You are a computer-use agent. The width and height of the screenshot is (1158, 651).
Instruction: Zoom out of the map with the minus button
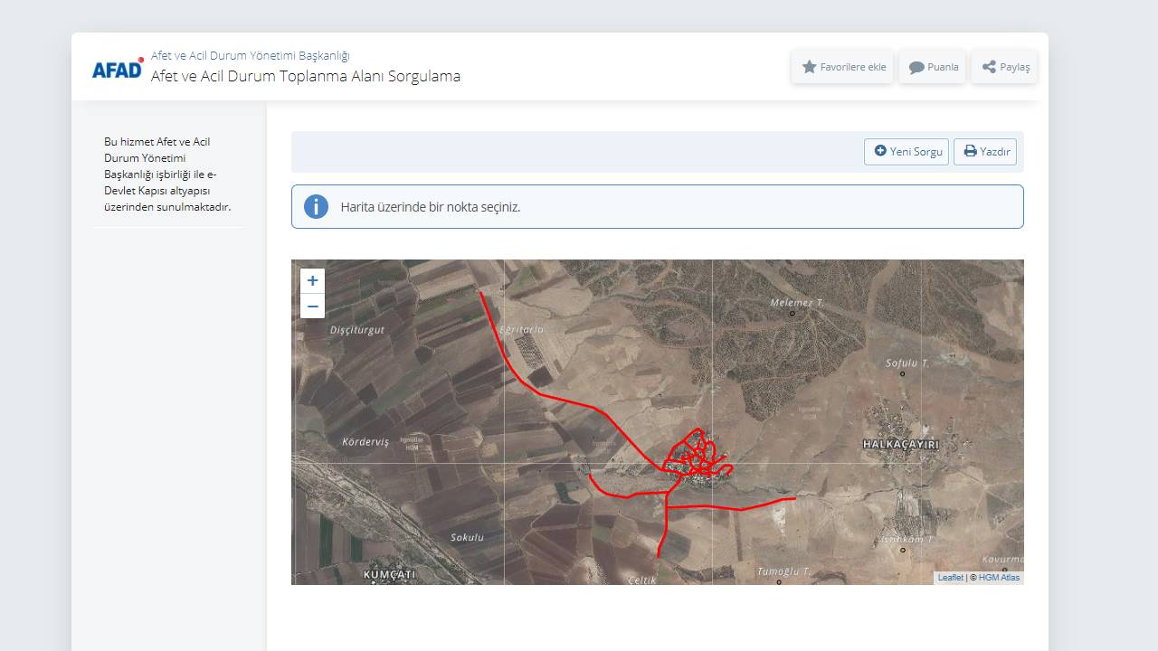(312, 307)
